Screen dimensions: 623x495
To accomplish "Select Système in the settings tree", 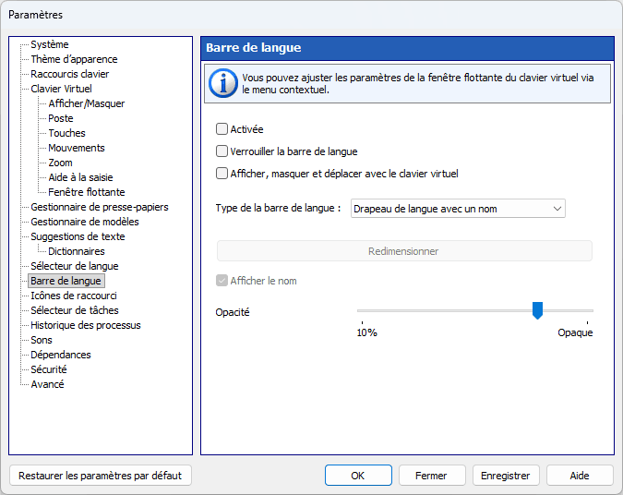I will pos(50,44).
